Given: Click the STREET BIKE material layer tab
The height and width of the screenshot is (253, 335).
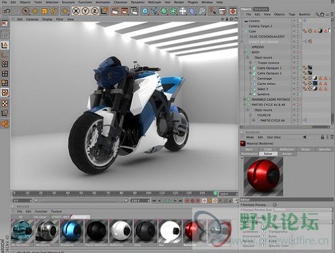Looking at the screenshot, I should click(60, 217).
